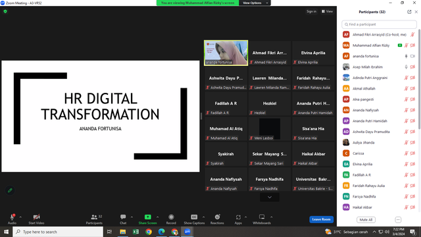Open Microsoft Edge from the taskbar
Viewport: 421px width, 237px height.
tap(161, 232)
